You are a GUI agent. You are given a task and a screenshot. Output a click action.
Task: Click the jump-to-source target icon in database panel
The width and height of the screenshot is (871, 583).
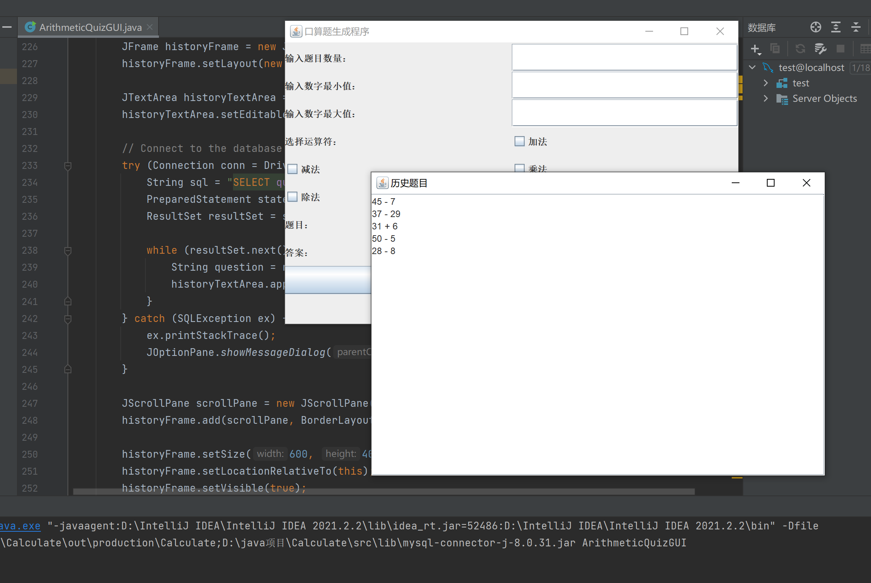pyautogui.click(x=815, y=27)
